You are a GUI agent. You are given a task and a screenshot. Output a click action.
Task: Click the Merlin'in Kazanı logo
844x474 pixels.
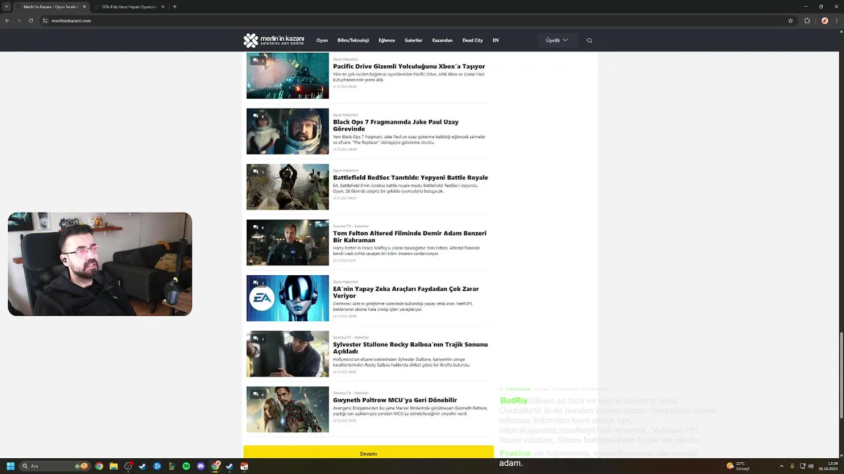click(274, 40)
